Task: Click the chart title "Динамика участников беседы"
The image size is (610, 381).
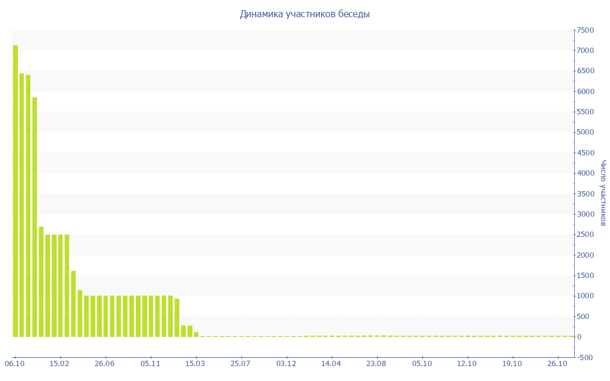Action: click(304, 14)
